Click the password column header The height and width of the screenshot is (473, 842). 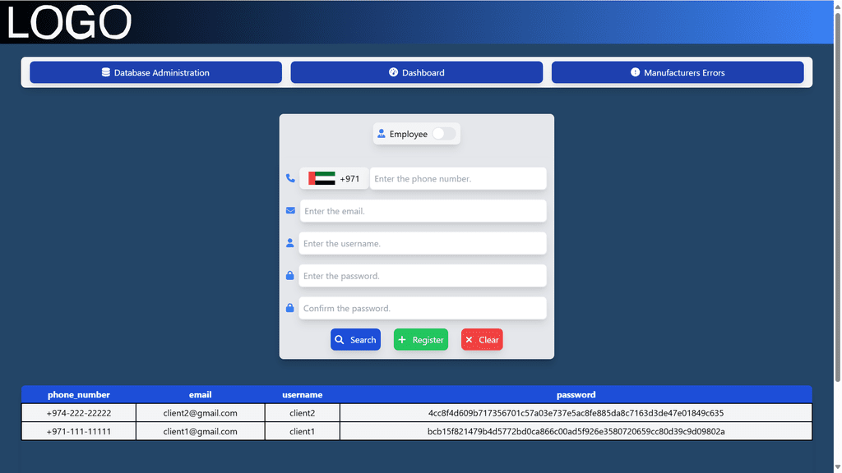(x=576, y=395)
